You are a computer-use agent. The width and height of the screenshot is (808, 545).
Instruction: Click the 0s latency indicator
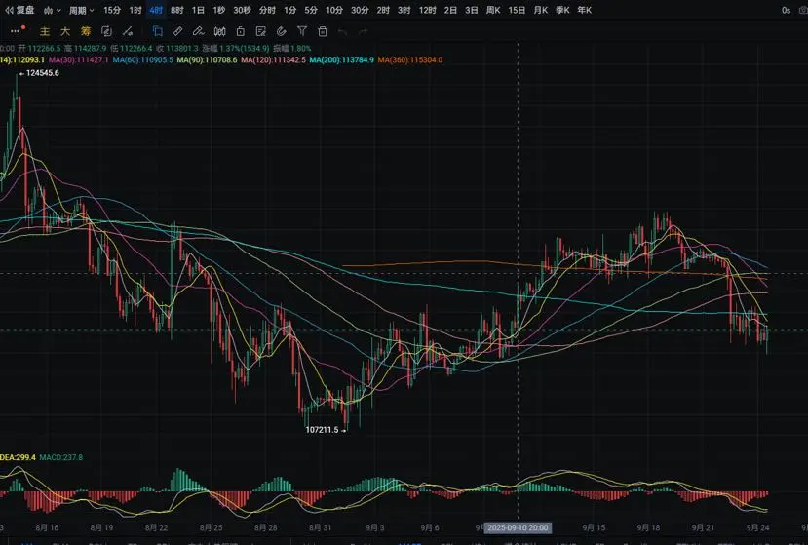(x=786, y=10)
